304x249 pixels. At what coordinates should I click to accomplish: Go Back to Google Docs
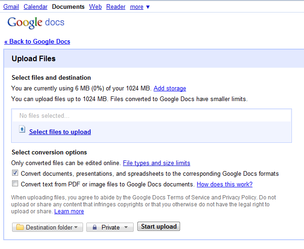click(x=37, y=41)
